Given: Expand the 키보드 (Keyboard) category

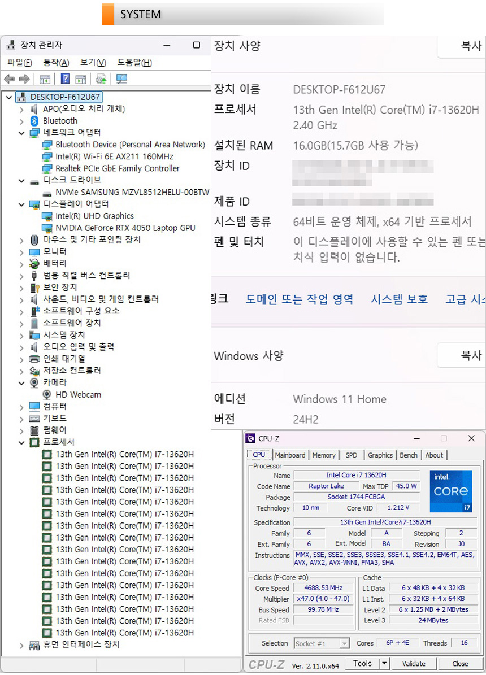Looking at the screenshot, I should 21,419.
